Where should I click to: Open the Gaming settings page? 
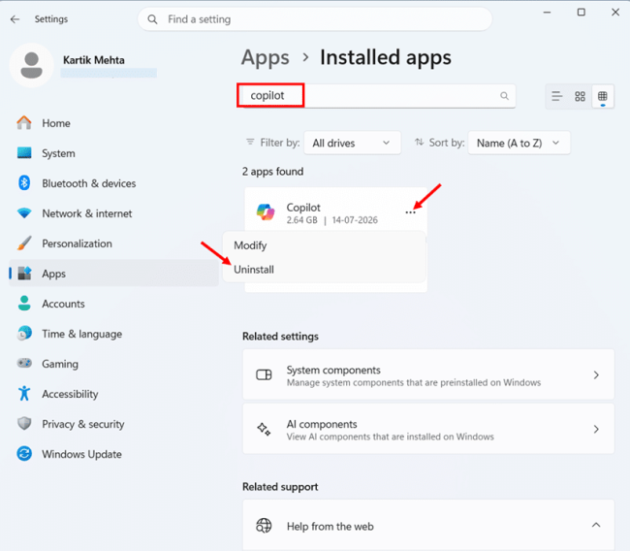(114, 363)
